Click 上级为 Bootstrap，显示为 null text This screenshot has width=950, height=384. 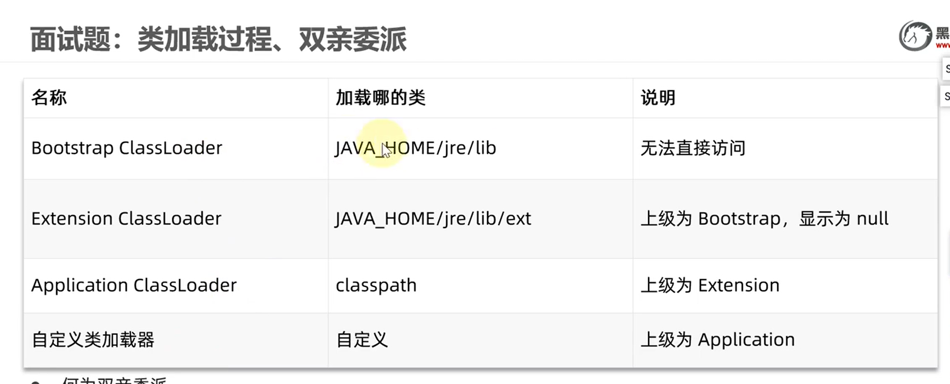tap(764, 218)
